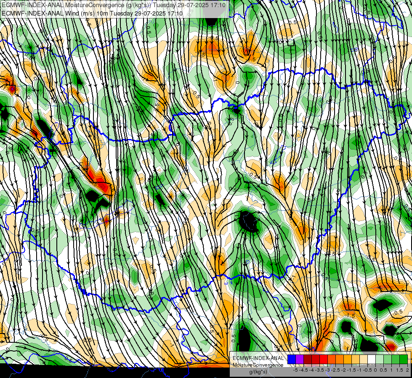The height and width of the screenshot is (378, 412).
Task: Click the MoistureConvergence label in the legend
Action: click(258, 365)
